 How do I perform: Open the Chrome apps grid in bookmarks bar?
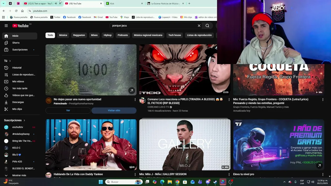3,17
